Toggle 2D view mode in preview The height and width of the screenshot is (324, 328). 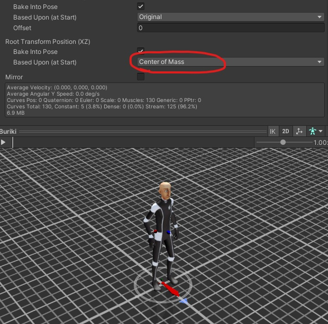286,131
